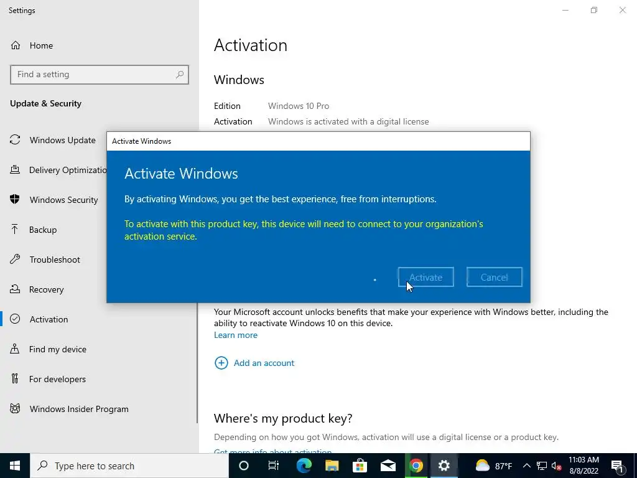Click the Backup upload arrow icon
The height and width of the screenshot is (478, 637).
pos(15,229)
